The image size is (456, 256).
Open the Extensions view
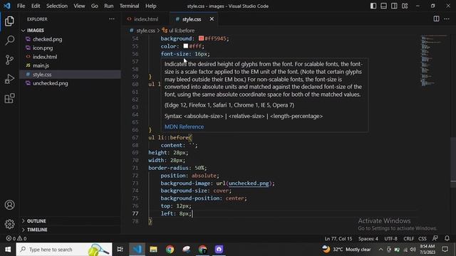(x=9, y=98)
